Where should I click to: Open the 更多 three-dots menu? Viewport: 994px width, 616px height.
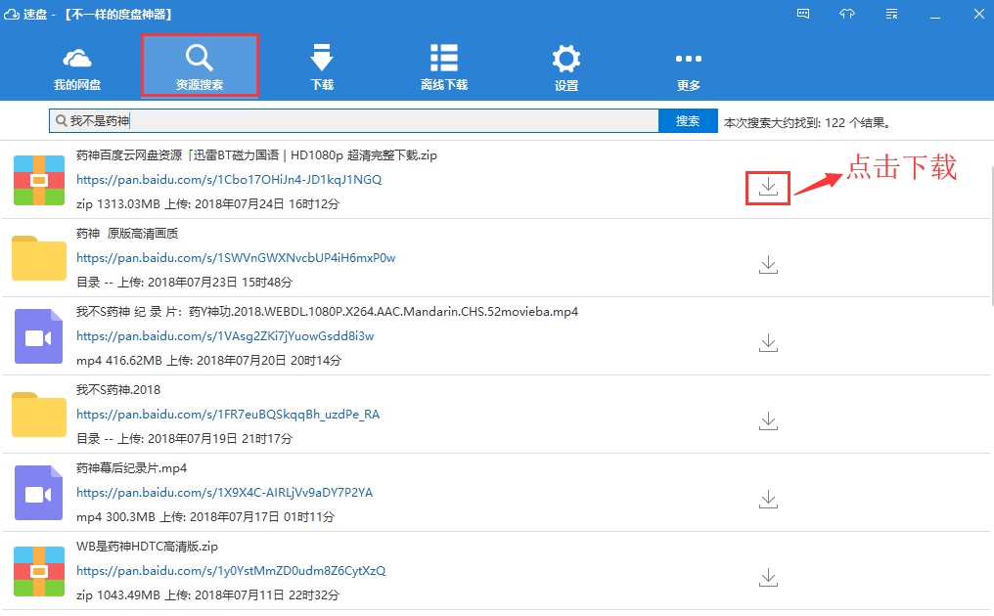pos(689,67)
